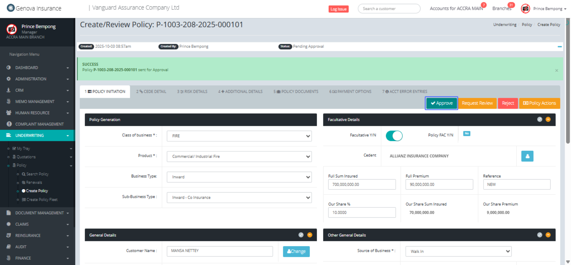Click the Approve button
This screenshot has width=571, height=265.
pyautogui.click(x=441, y=103)
